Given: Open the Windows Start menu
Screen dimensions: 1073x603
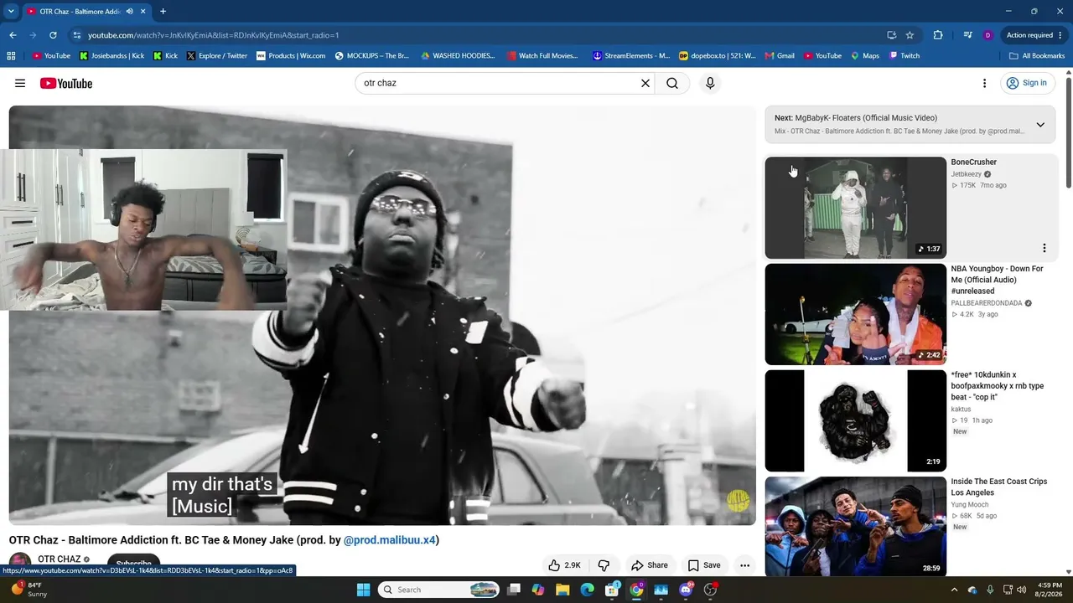Looking at the screenshot, I should pos(363,590).
